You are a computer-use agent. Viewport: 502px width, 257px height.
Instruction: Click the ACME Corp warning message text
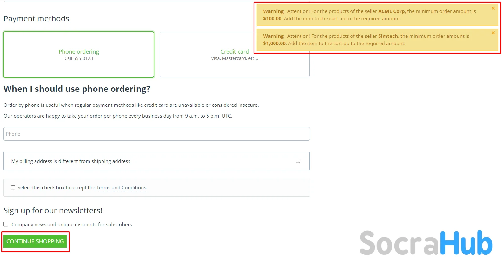[369, 15]
